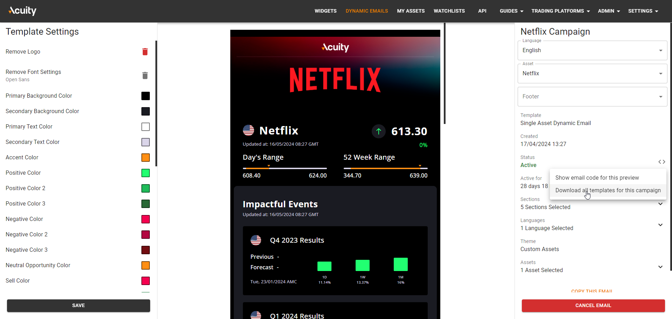Open the Primary Text Color swatch
The height and width of the screenshot is (319, 672).
(146, 127)
